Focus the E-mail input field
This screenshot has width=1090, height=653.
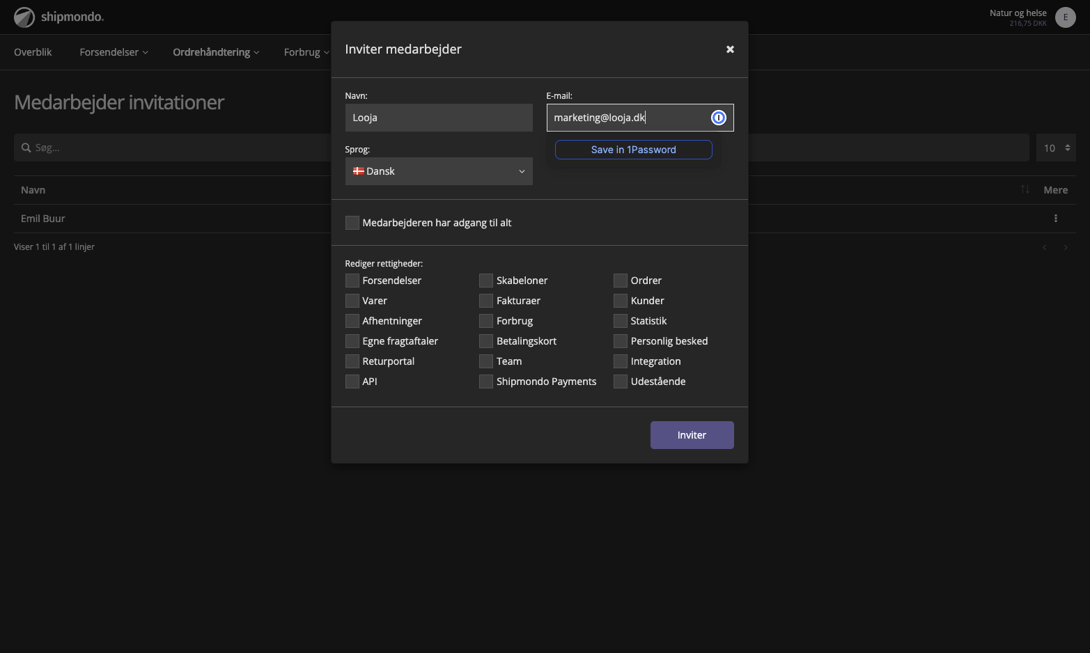pos(640,118)
